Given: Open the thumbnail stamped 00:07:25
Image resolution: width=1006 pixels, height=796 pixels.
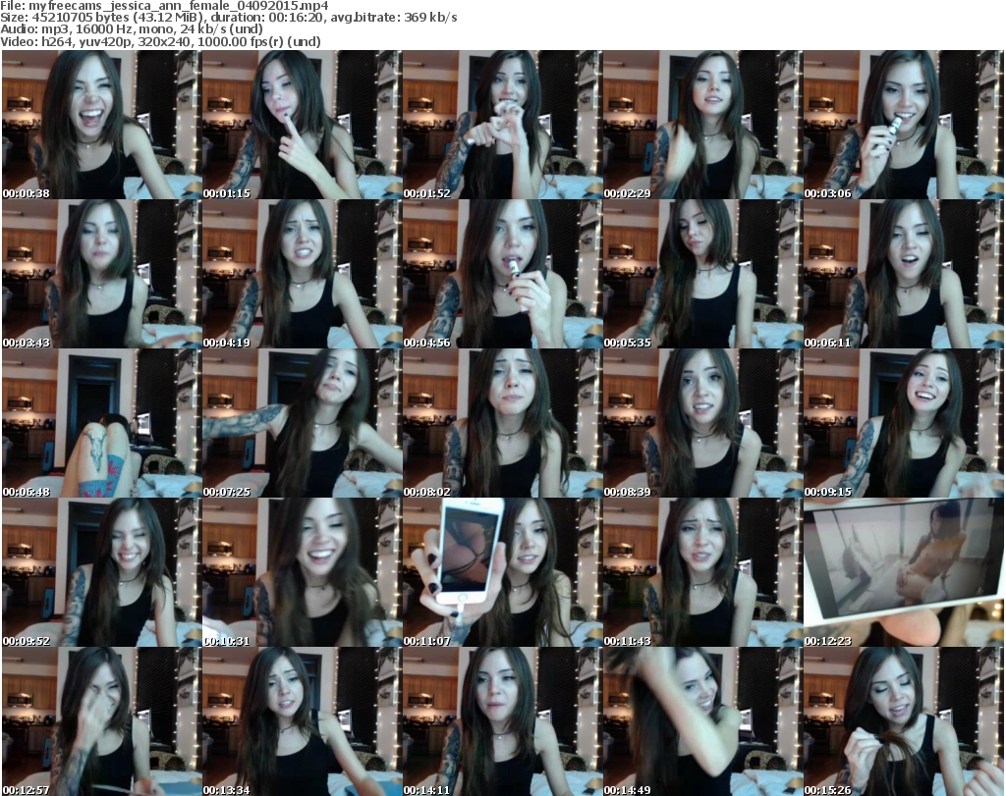Looking at the screenshot, I should click(x=303, y=423).
